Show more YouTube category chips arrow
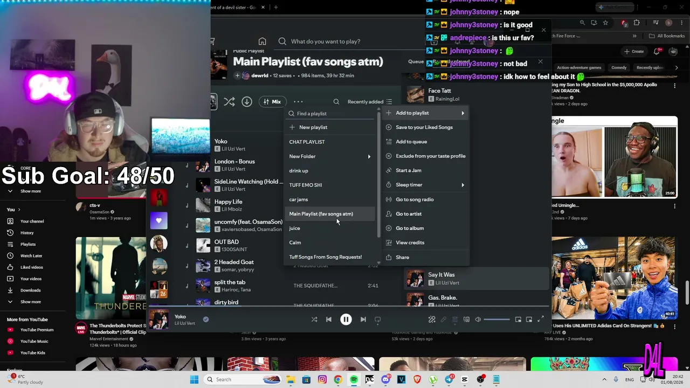This screenshot has width=690, height=388. pos(677,68)
